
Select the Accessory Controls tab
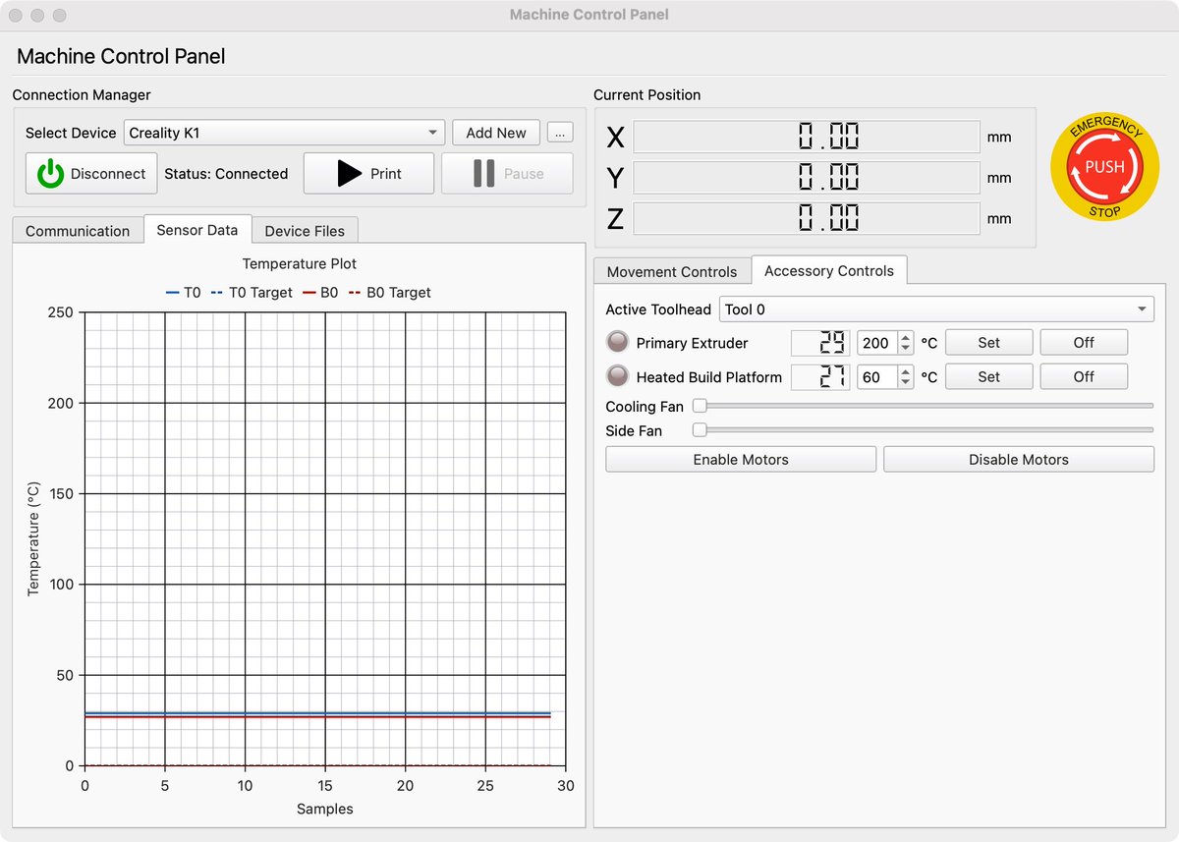pyautogui.click(x=829, y=270)
